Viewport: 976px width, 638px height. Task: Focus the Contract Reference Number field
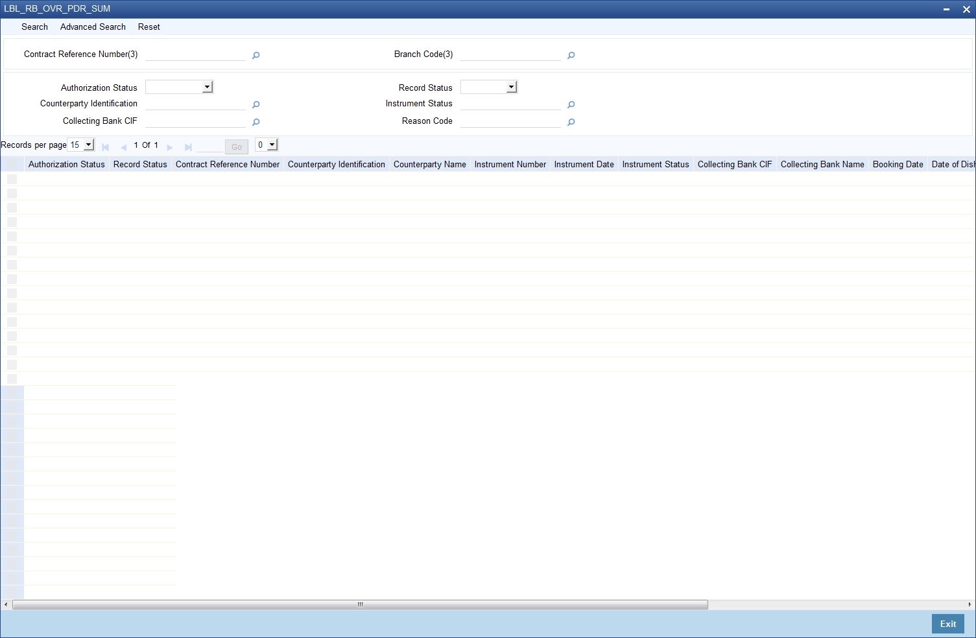(195, 54)
